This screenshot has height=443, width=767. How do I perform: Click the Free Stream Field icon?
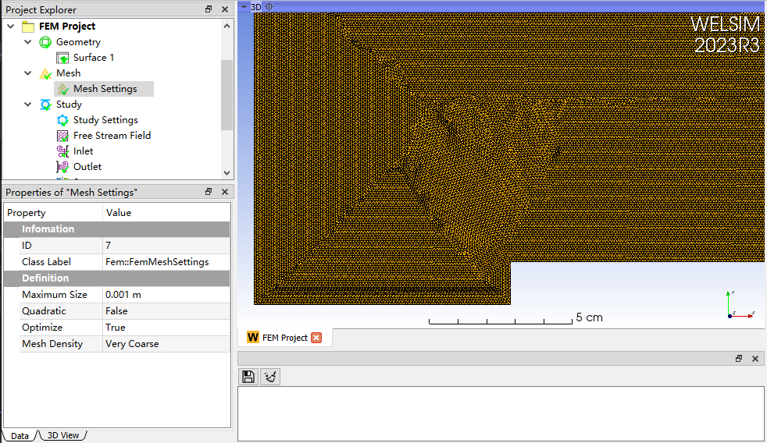(62, 136)
